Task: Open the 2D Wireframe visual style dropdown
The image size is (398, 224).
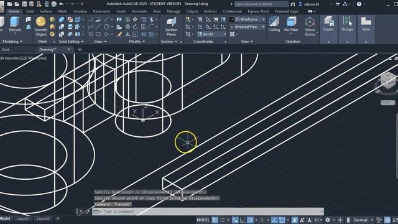Action: (248, 19)
